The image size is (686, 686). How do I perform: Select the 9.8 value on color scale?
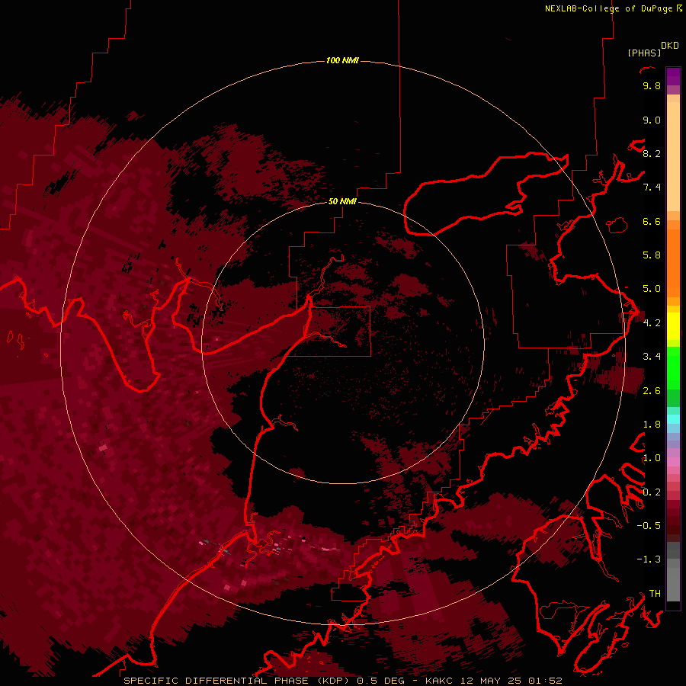tap(652, 85)
